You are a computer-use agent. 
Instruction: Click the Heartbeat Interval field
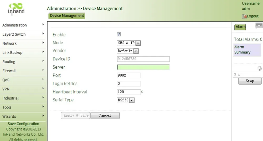coord(129,92)
